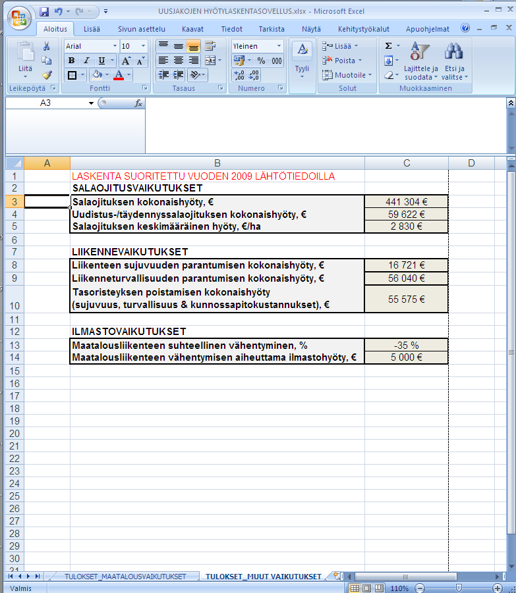Align text to top of cell
The image size is (516, 593).
[x=163, y=46]
